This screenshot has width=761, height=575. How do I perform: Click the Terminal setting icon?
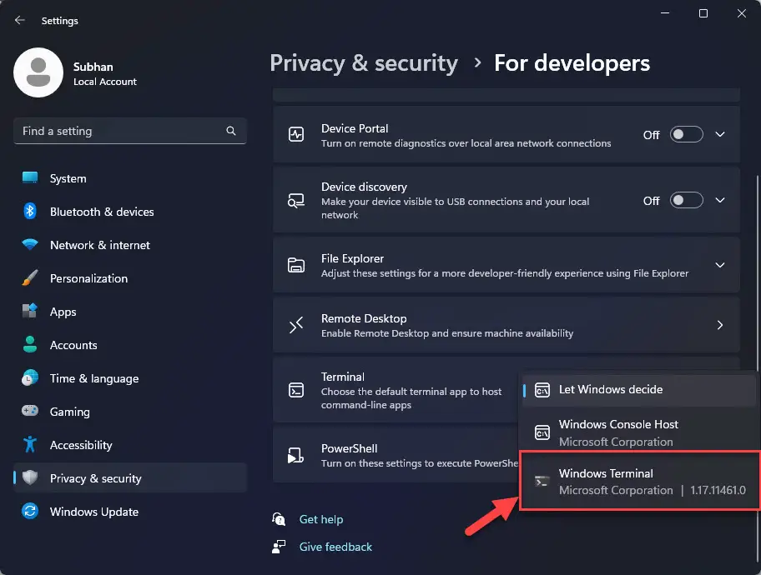296,390
